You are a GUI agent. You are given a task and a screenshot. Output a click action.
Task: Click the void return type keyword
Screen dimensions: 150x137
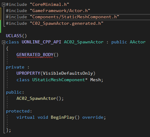pyautogui.click(x=43, y=117)
